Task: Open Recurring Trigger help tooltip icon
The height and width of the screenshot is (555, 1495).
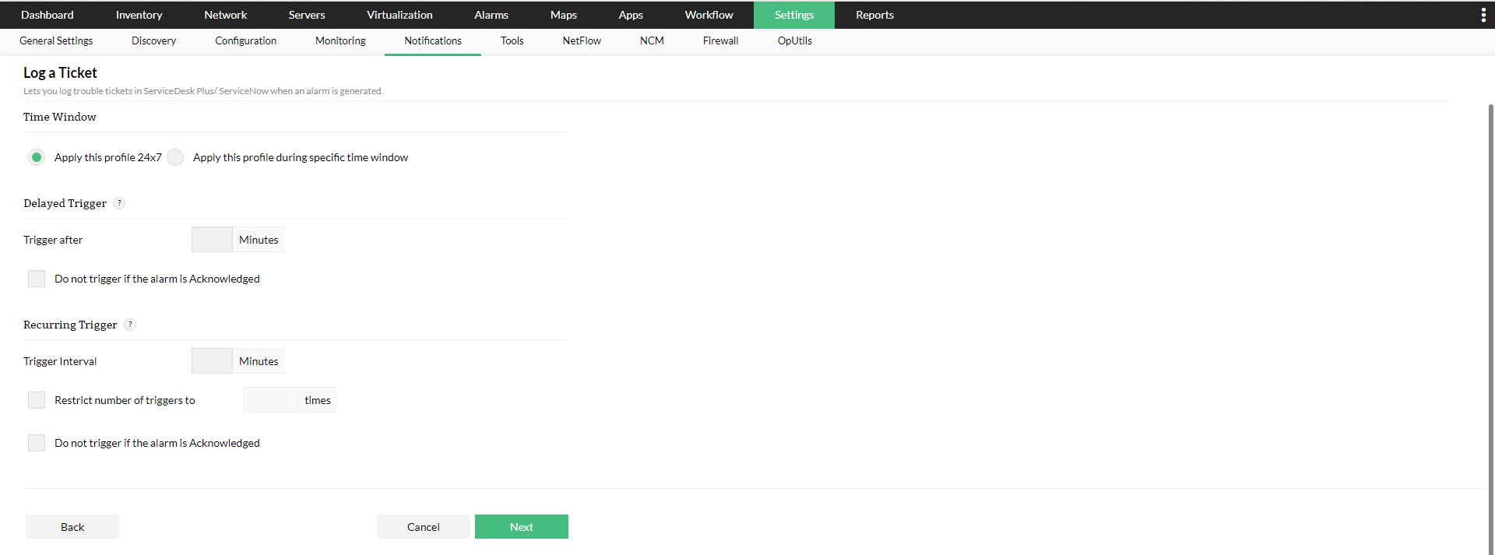Action: [x=130, y=325]
